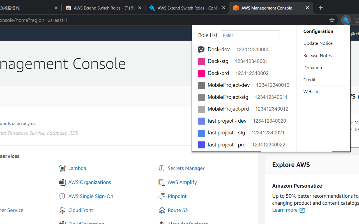This screenshot has width=359, height=224.
Task: Open CloudFront via its service icon
Action: coord(62,210)
